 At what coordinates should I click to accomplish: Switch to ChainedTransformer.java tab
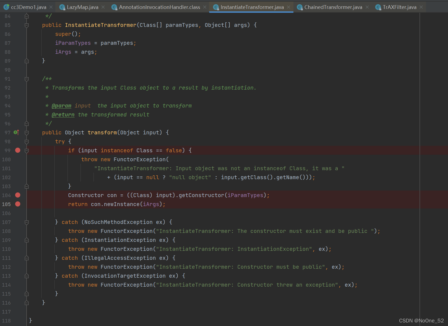[x=333, y=7]
